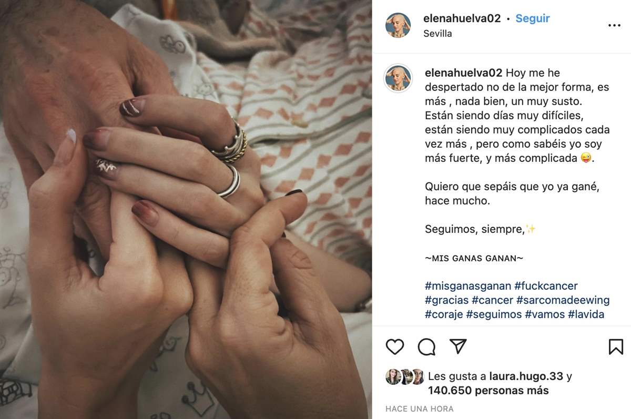Save post with bookmark icon

pyautogui.click(x=616, y=347)
